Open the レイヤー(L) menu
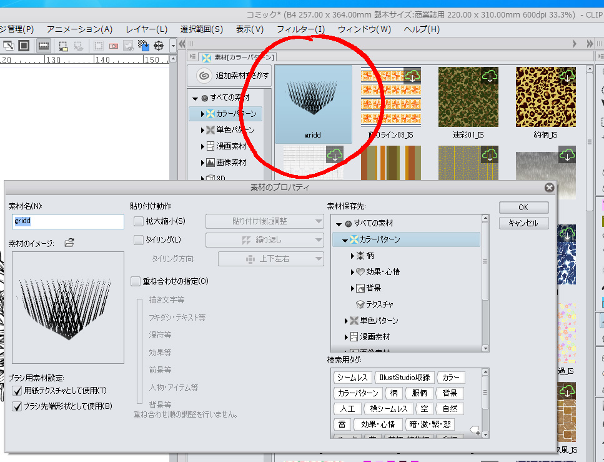The width and height of the screenshot is (604, 462). coord(146,29)
